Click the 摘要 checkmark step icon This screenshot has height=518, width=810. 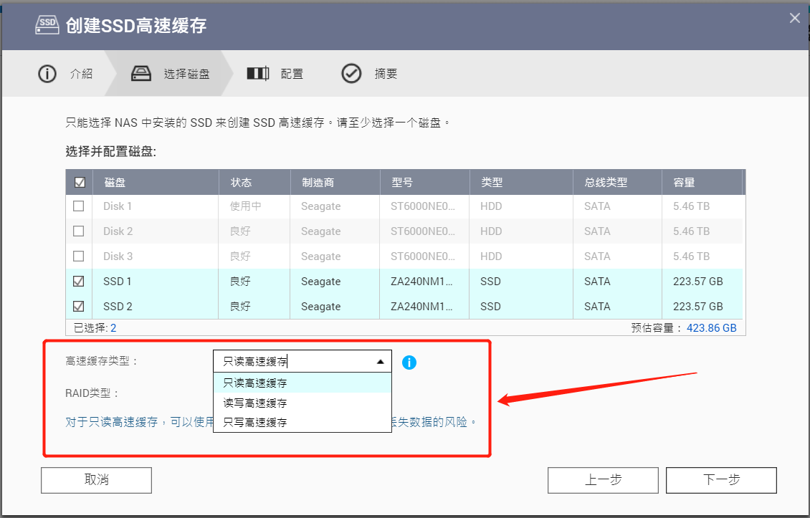[351, 73]
